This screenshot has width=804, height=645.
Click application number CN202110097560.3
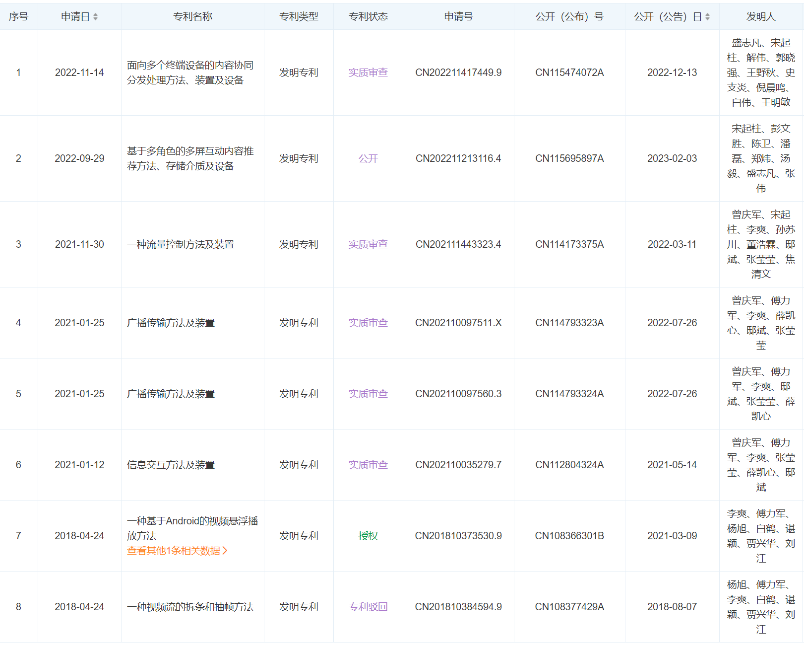click(458, 394)
